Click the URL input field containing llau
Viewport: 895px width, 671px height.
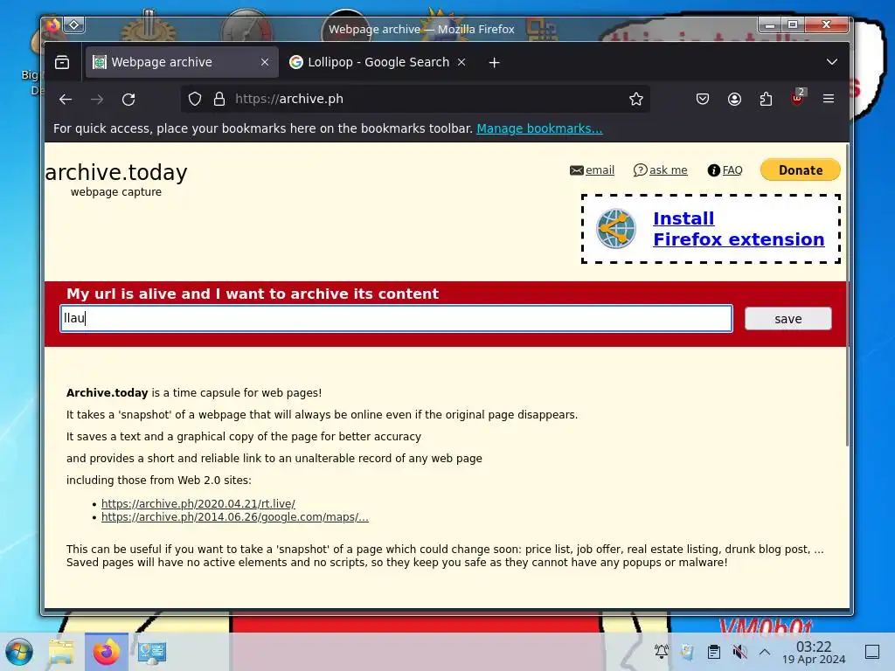click(396, 318)
